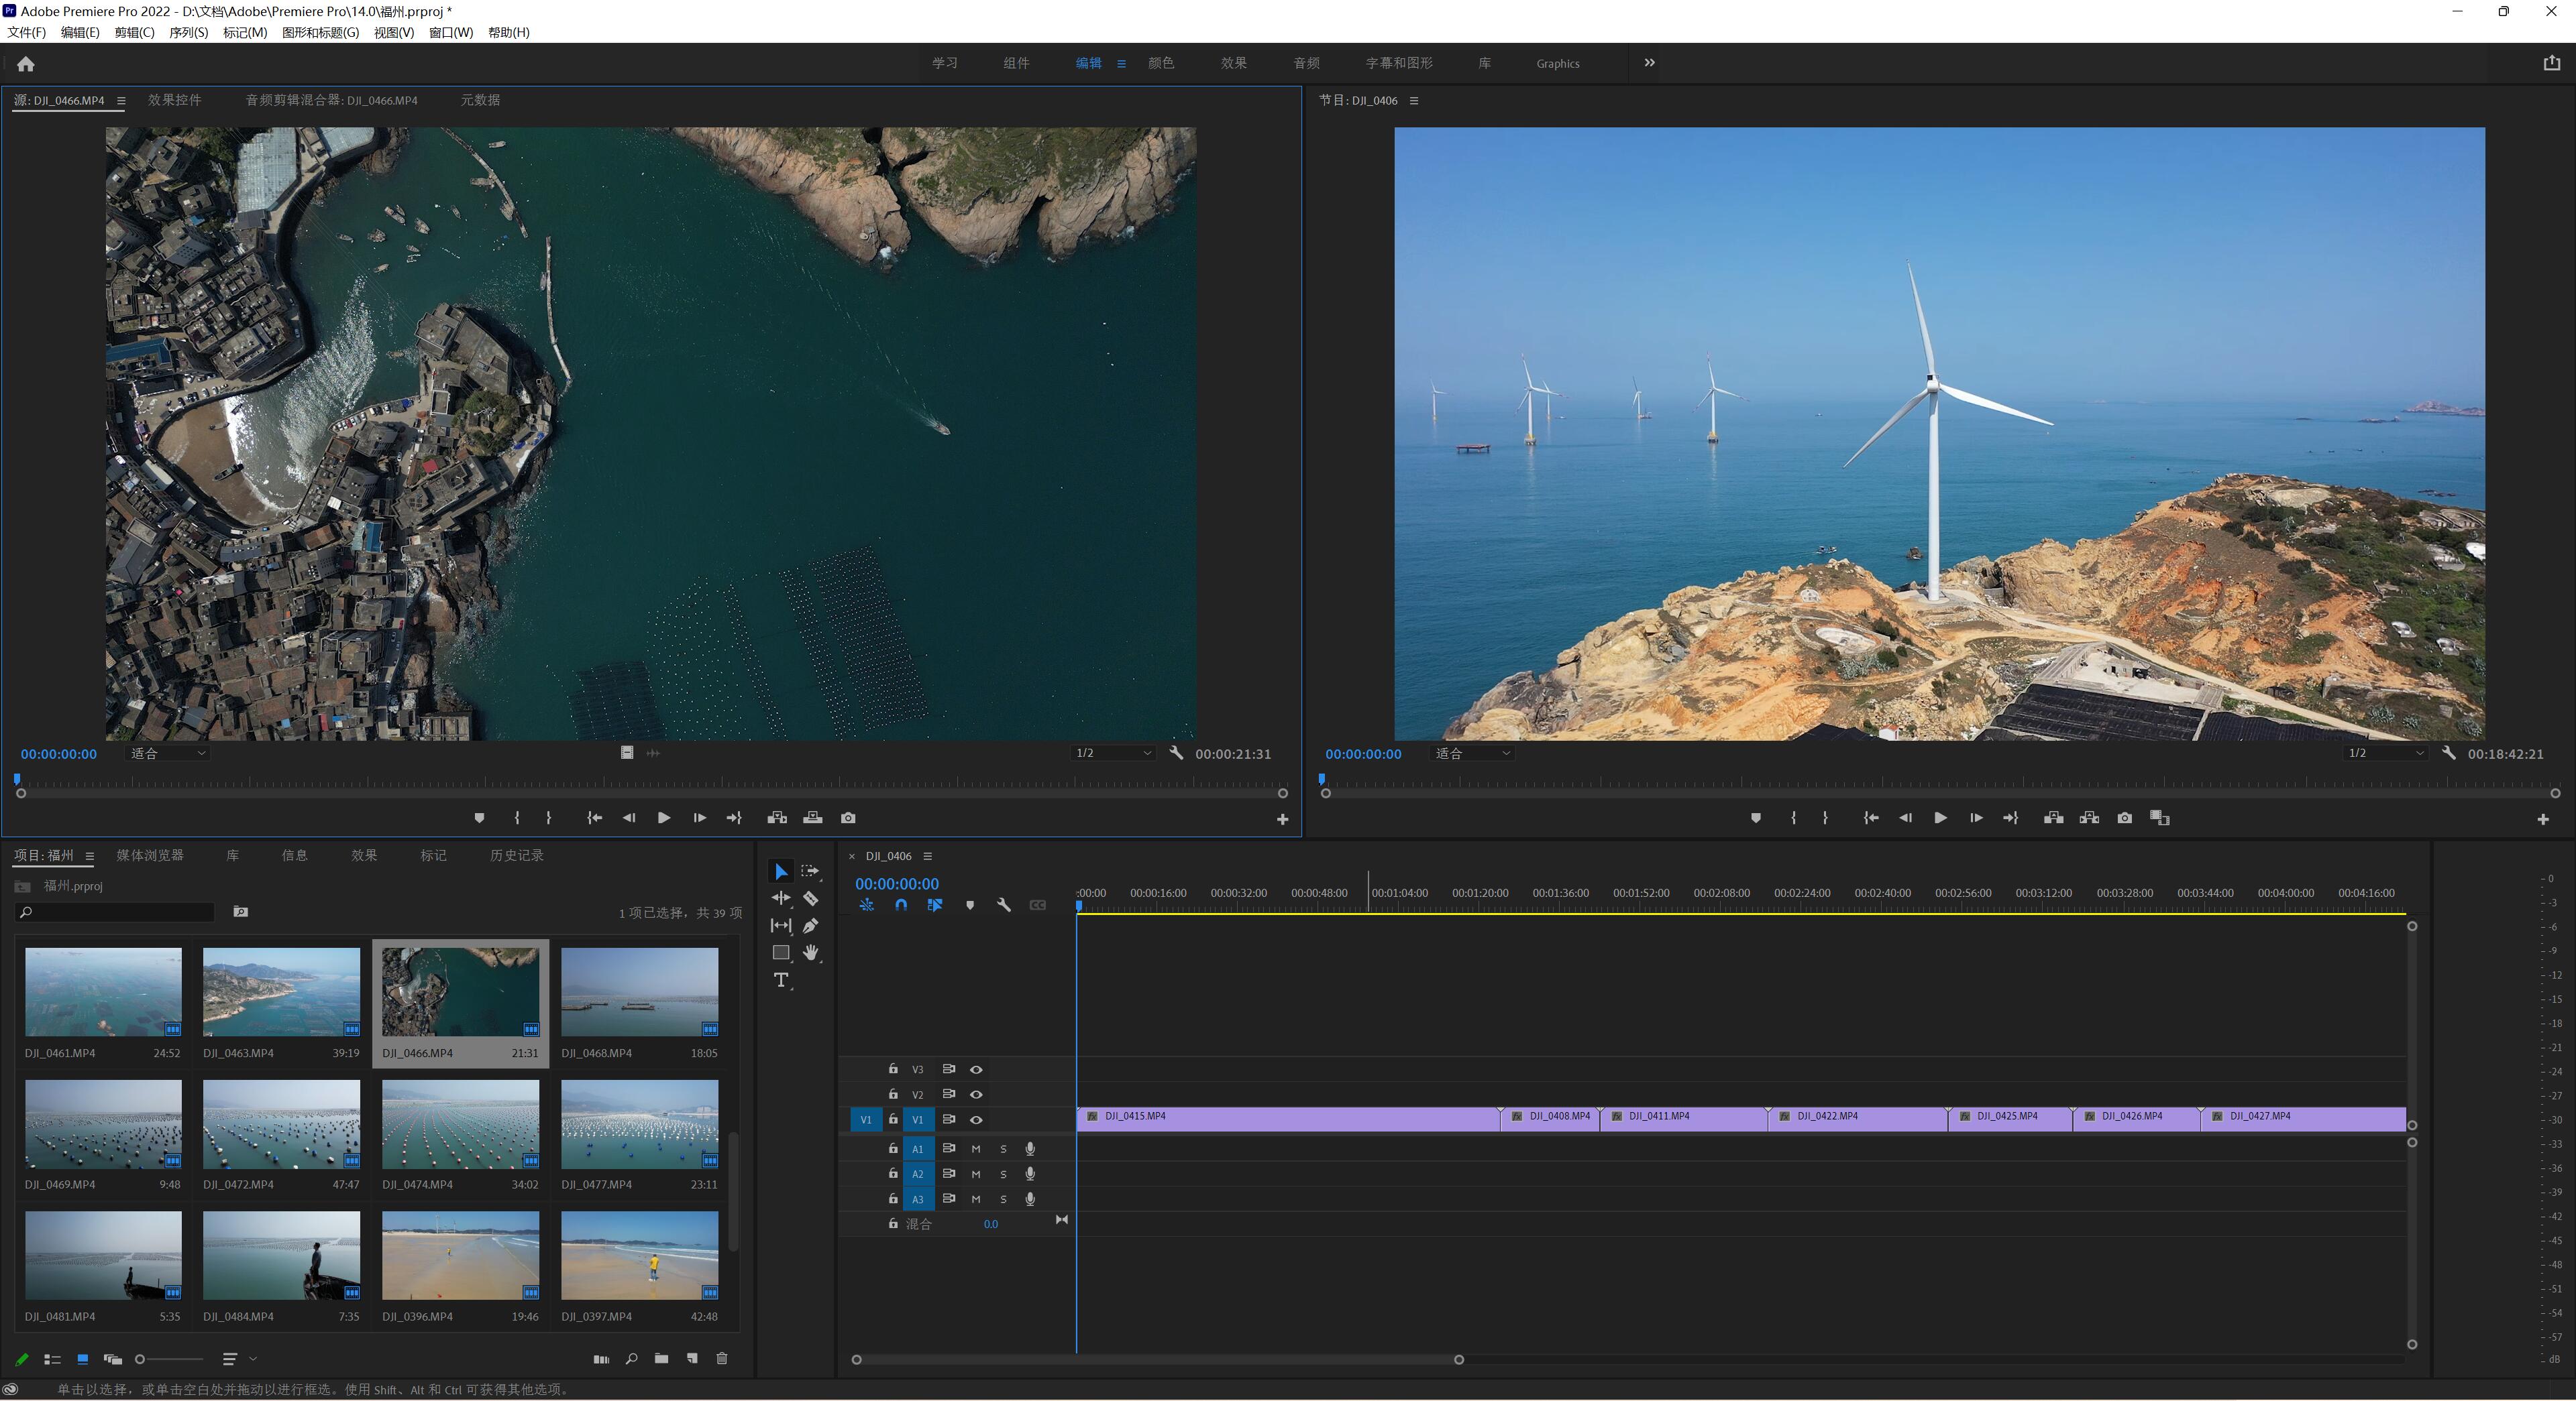Toggle timeline Snap magnet icon
Screen dimensions: 2576x1401
coord(901,906)
